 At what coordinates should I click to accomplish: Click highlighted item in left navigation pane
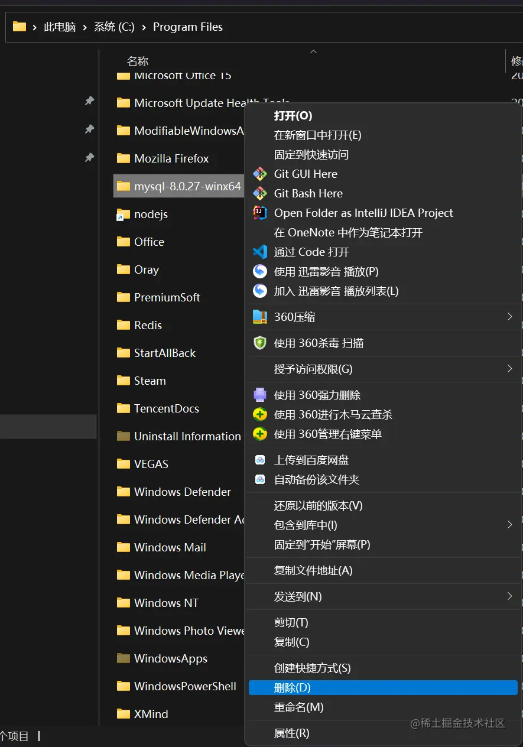(48, 427)
